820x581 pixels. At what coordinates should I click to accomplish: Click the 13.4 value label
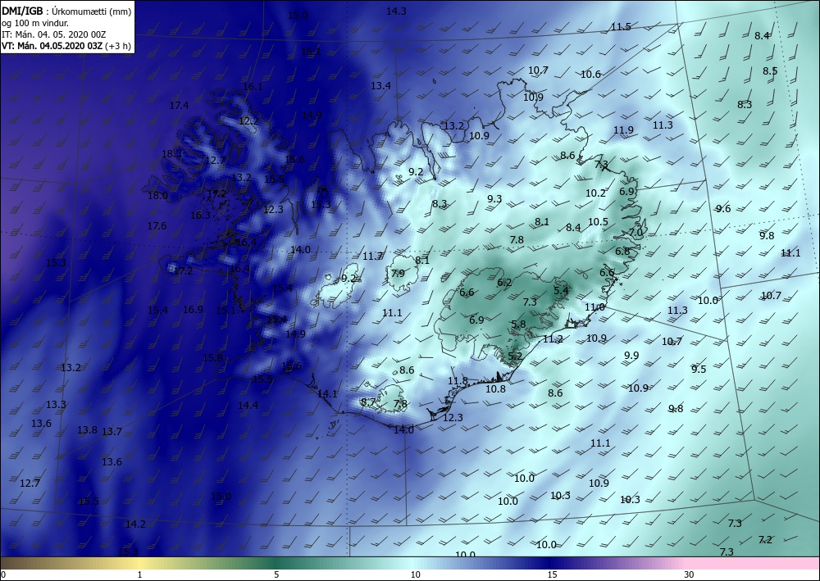tap(380, 86)
